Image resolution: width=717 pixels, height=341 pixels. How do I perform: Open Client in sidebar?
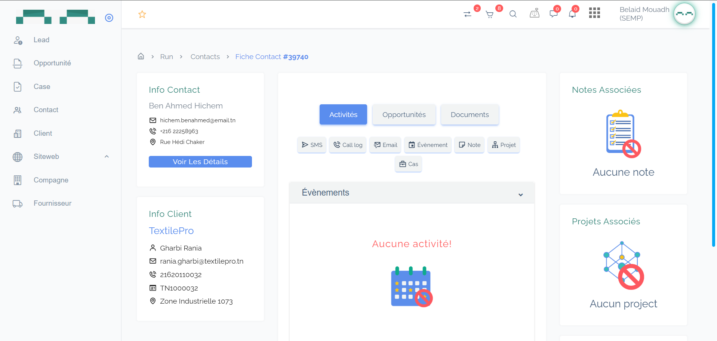pos(43,133)
